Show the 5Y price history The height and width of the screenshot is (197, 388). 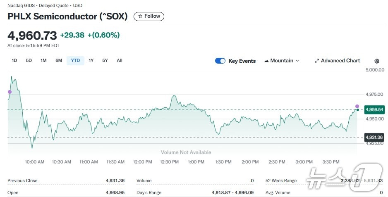105,61
